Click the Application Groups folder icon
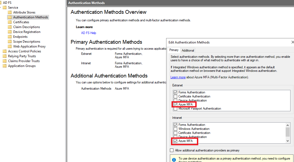The height and width of the screenshot is (162, 294). point(5,66)
